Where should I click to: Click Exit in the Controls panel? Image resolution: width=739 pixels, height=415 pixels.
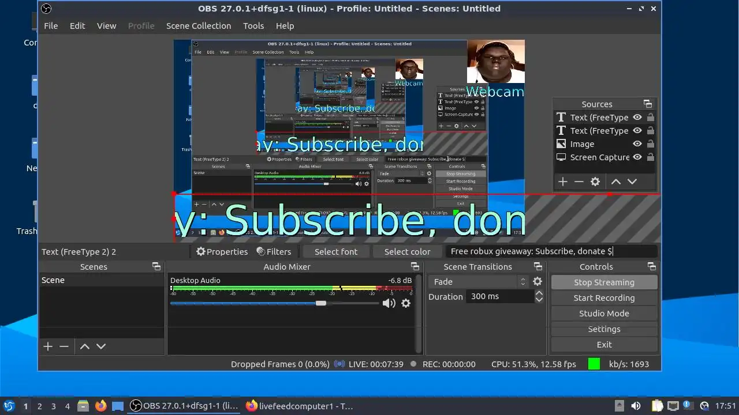[x=604, y=345]
